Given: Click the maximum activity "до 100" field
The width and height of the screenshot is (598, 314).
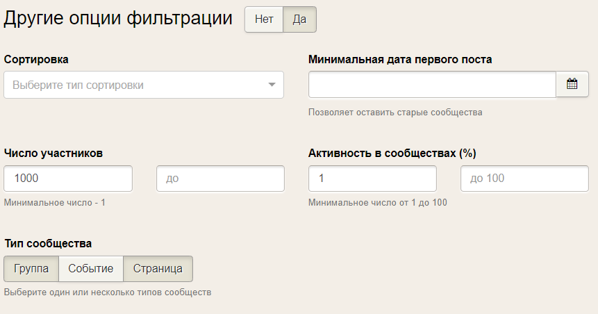Looking at the screenshot, I should pyautogui.click(x=524, y=179).
